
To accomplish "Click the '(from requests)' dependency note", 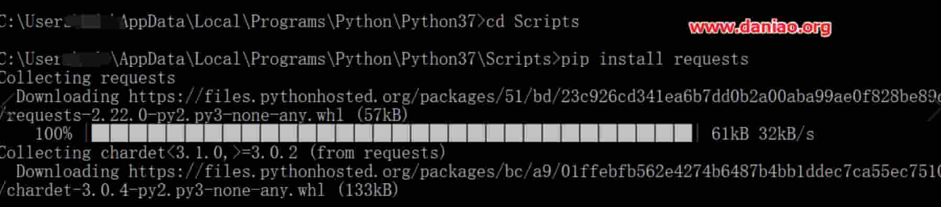I will (x=377, y=153).
